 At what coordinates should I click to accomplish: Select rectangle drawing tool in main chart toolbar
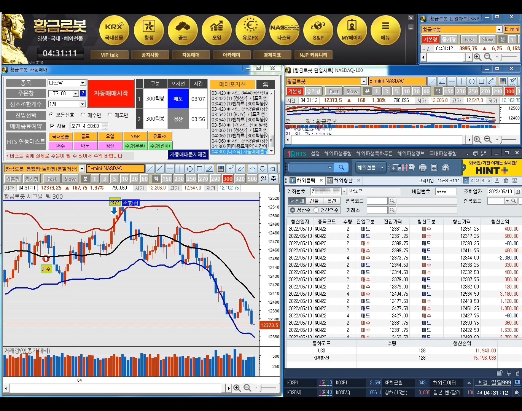[200, 169]
